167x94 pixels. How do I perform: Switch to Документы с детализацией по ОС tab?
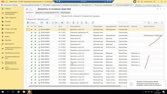tap(47, 13)
